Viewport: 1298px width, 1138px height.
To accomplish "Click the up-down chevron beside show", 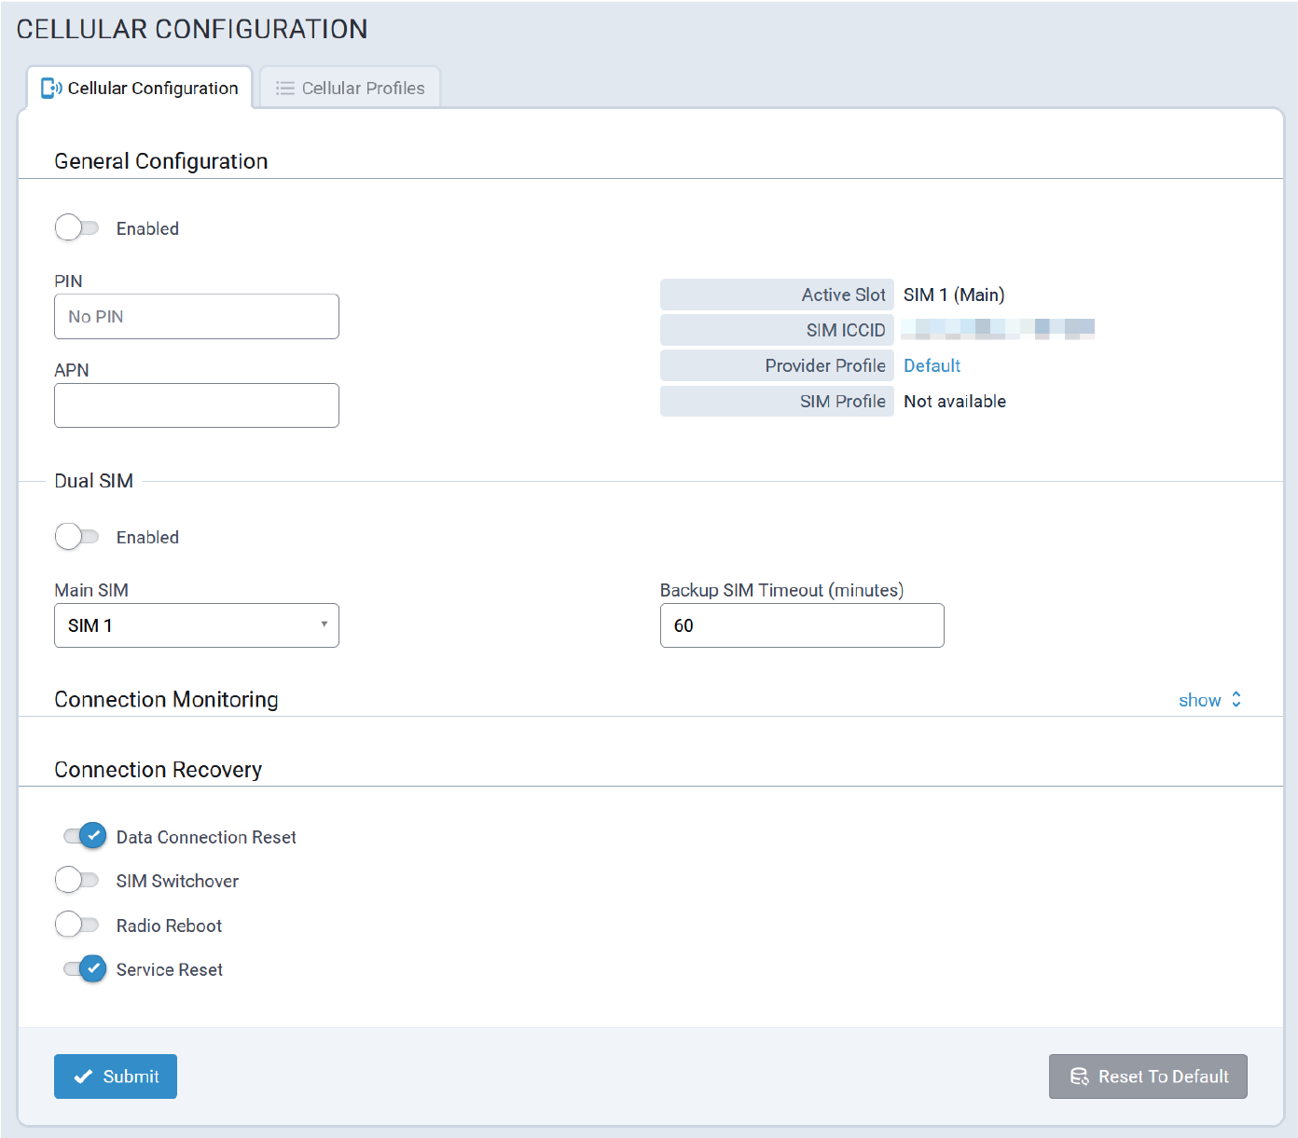I will coord(1236,700).
